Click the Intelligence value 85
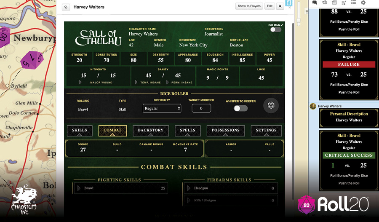 click(242, 60)
